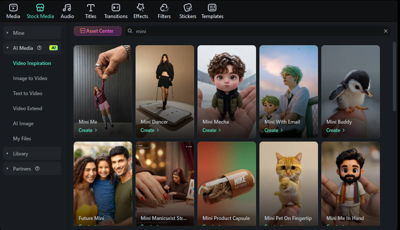Expand the Partners section arrow
The image size is (400, 230).
tap(8, 169)
